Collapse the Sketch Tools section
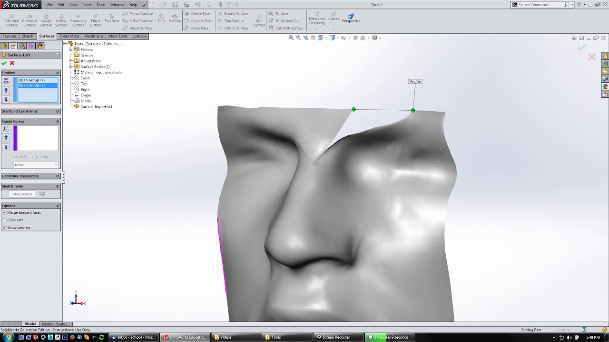Viewport: 609px width, 342px height. tap(58, 186)
